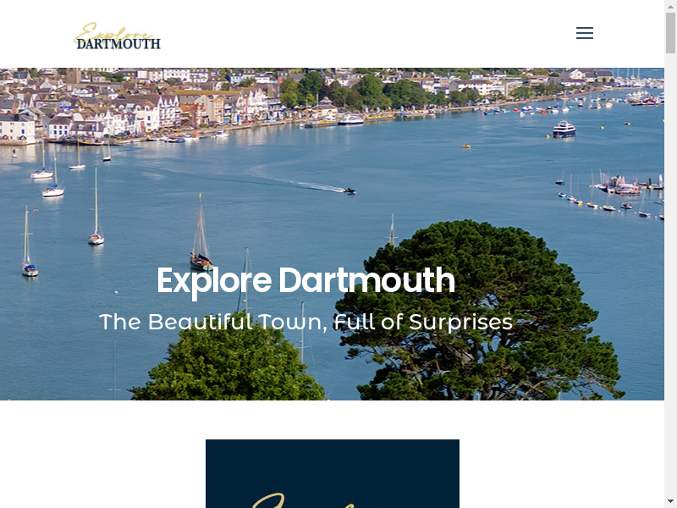Click the white 'Explore Dartmouth' hero heading
677x508 pixels.
point(305,281)
